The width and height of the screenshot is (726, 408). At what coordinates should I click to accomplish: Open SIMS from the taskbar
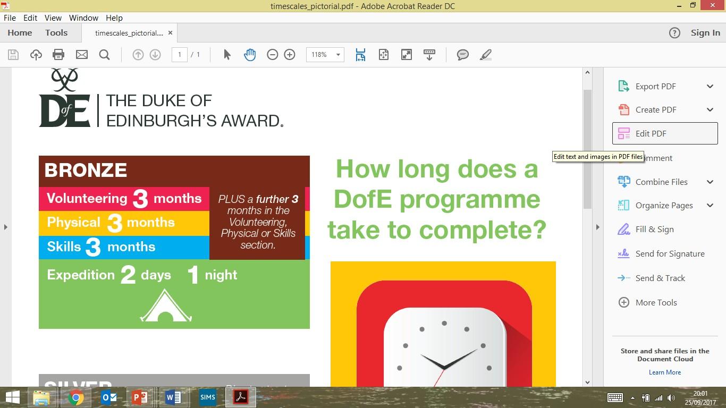[207, 397]
